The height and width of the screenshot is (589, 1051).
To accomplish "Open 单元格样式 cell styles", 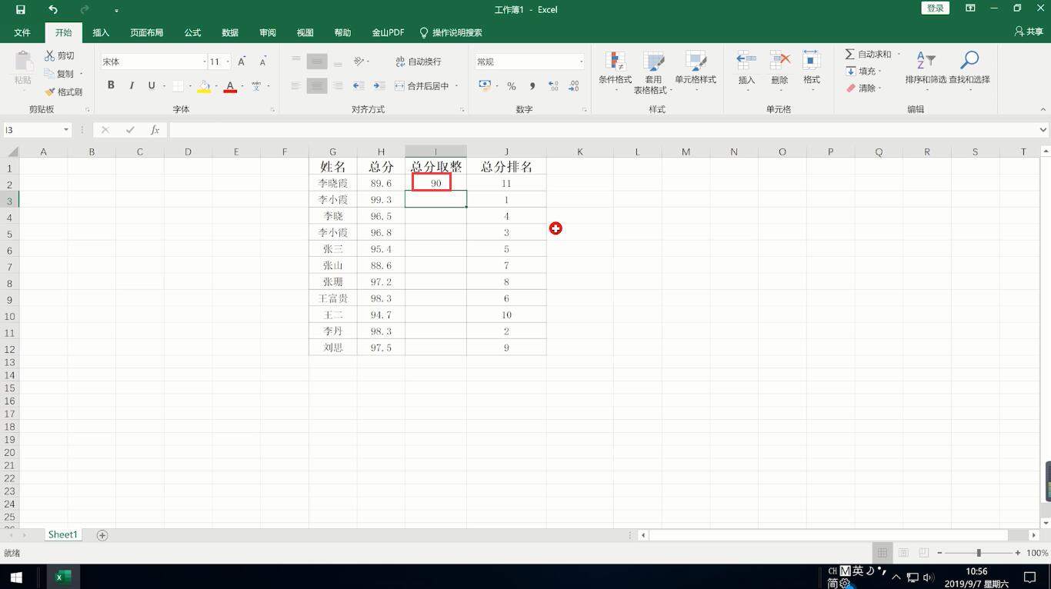I will (x=696, y=72).
